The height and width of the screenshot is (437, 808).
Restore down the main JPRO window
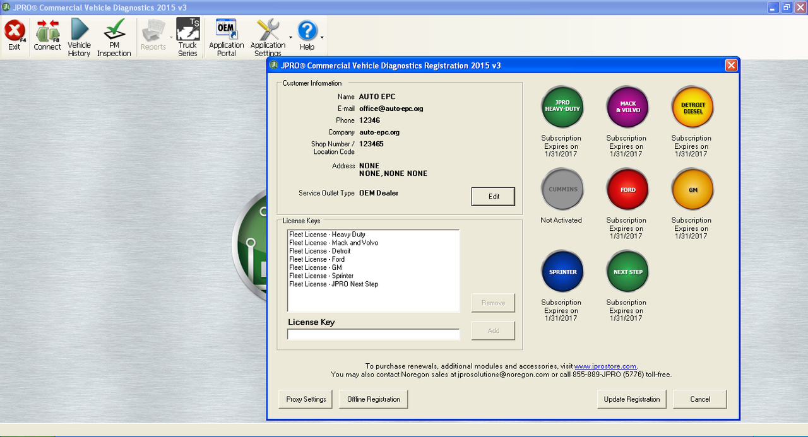coord(787,8)
